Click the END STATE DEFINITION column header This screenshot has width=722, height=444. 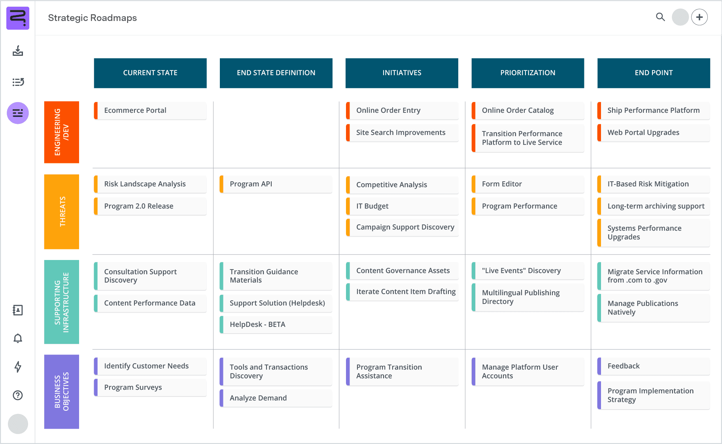(276, 73)
